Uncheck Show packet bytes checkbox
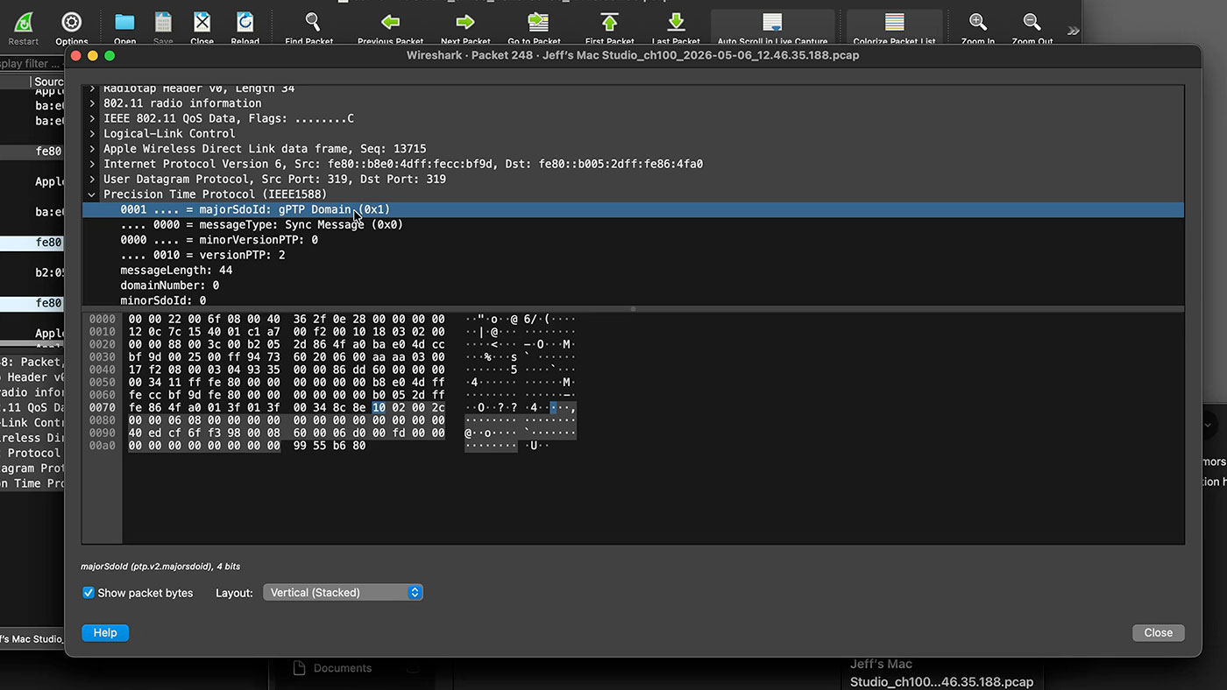 tap(89, 593)
